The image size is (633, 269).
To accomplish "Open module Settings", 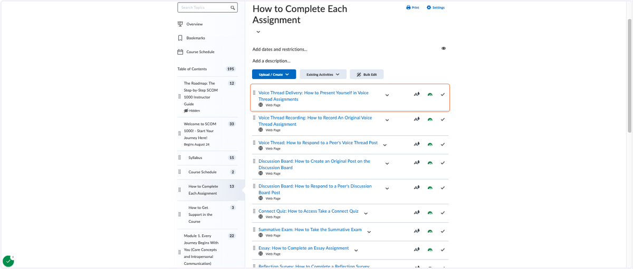I will click(x=436, y=7).
